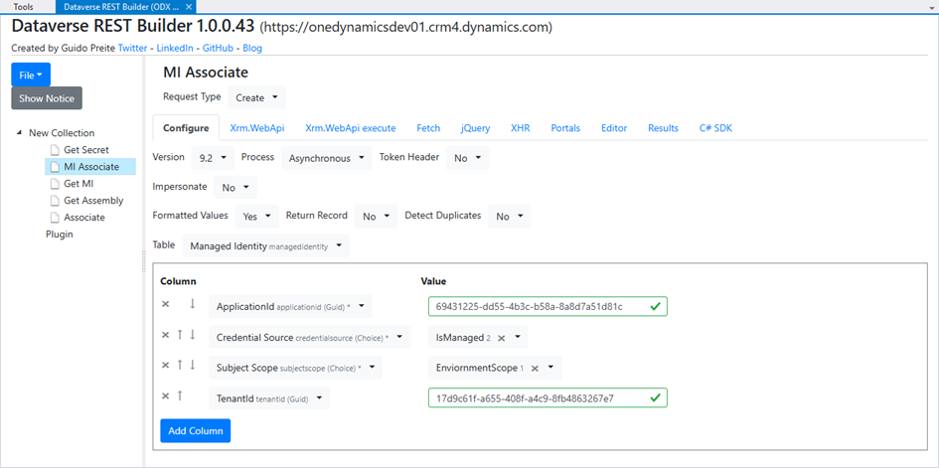The image size is (939, 468).
Task: Open the Formatted Values dropdown
Action: 257,217
